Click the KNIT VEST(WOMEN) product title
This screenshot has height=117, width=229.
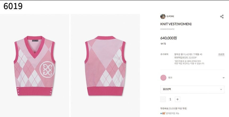pyautogui.click(x=176, y=24)
